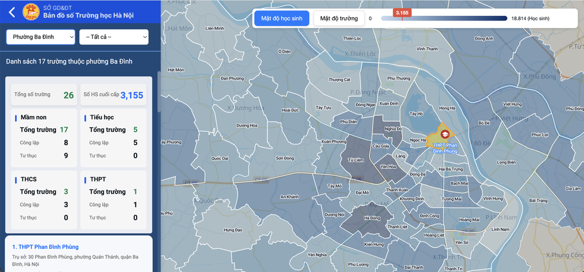Click the Xuân Đỉnh ward label
584x272 pixels.
[x=388, y=104]
